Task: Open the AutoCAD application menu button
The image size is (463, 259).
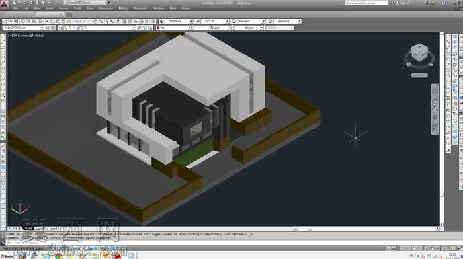Action: (4, 4)
